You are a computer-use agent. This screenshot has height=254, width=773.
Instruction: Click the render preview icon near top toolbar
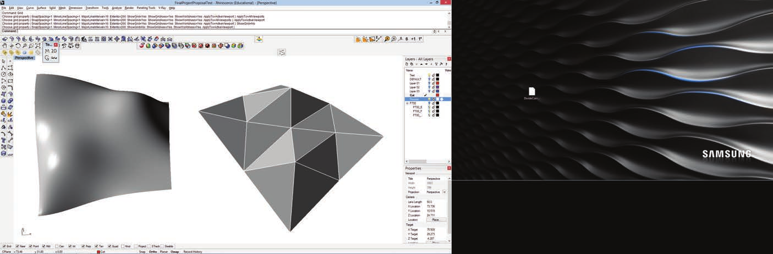pyautogui.click(x=259, y=39)
